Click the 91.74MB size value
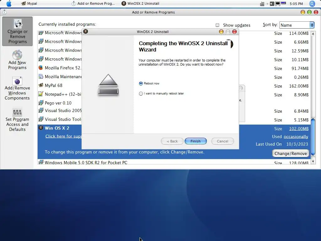Screen dimensions: 321x241 [300, 68]
